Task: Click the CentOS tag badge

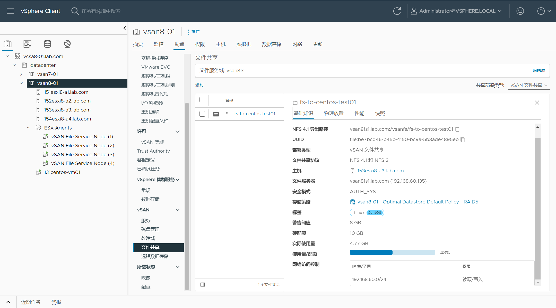Action: tap(374, 212)
